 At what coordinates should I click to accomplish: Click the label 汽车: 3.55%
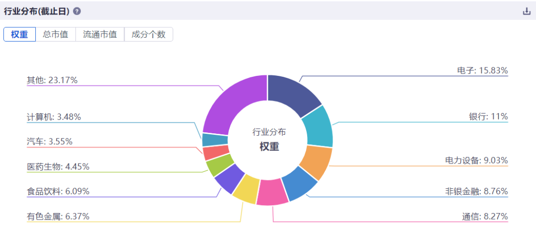click(x=50, y=141)
